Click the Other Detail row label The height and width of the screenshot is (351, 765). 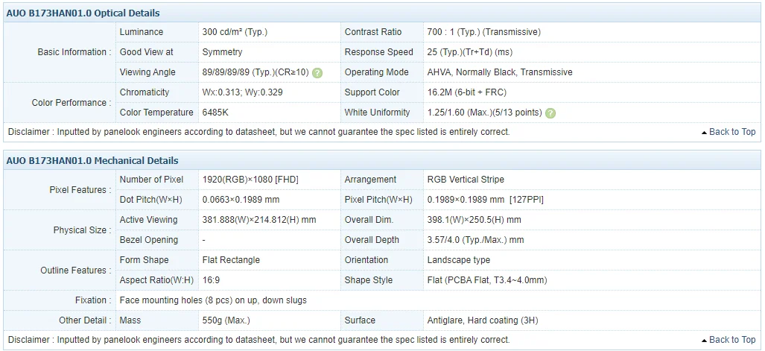coord(85,320)
